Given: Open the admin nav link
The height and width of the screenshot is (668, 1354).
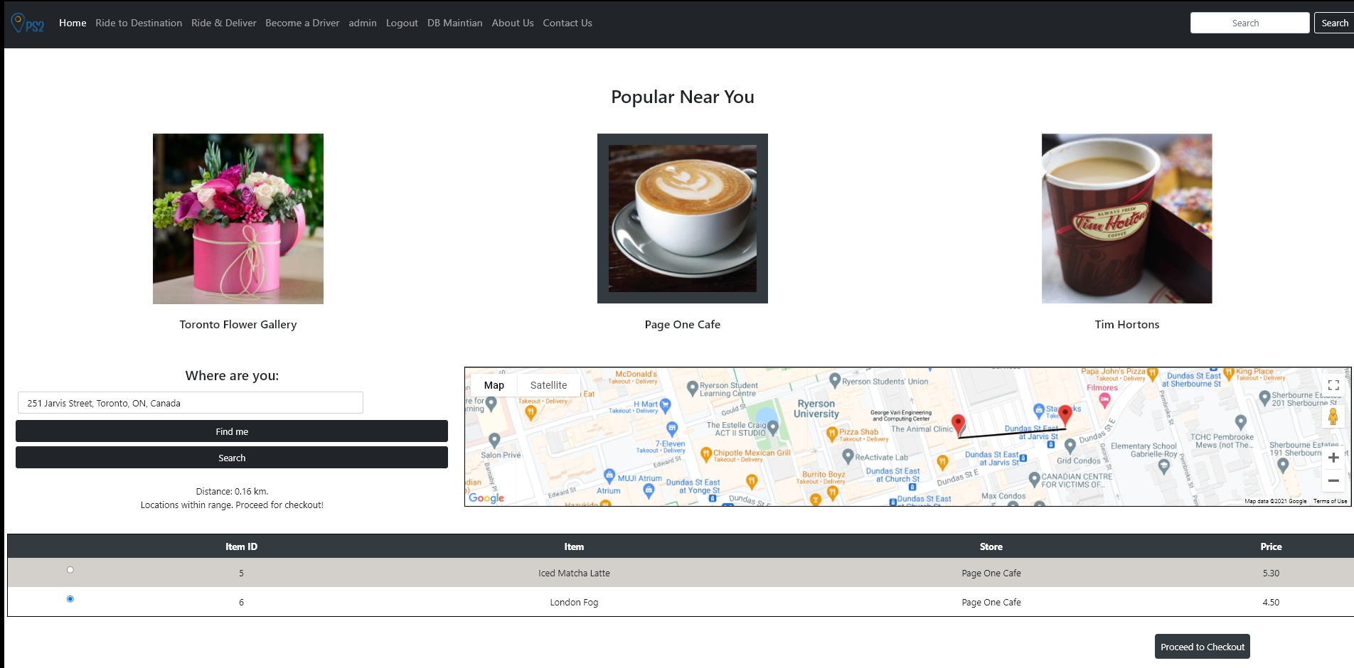Looking at the screenshot, I should tap(363, 23).
